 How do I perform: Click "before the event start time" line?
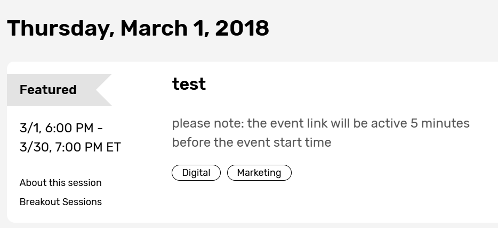(x=251, y=142)
